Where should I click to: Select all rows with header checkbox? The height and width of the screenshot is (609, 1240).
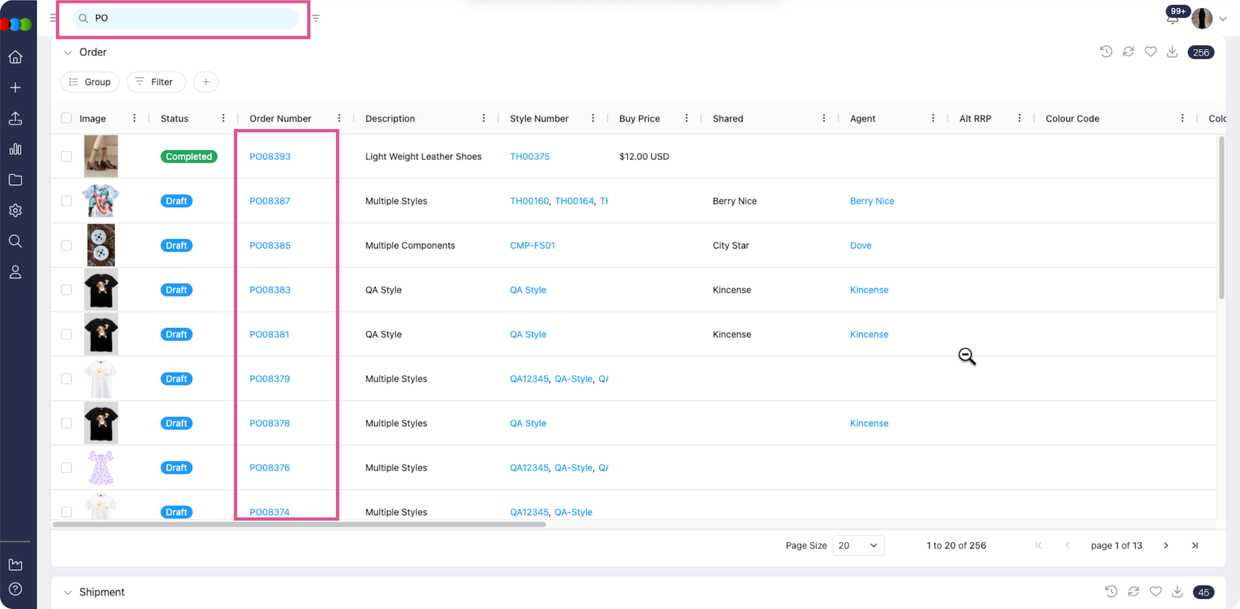coord(66,118)
